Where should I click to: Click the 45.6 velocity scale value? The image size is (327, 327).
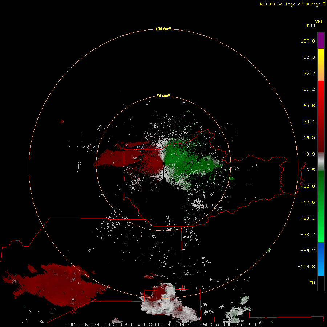click(309, 105)
